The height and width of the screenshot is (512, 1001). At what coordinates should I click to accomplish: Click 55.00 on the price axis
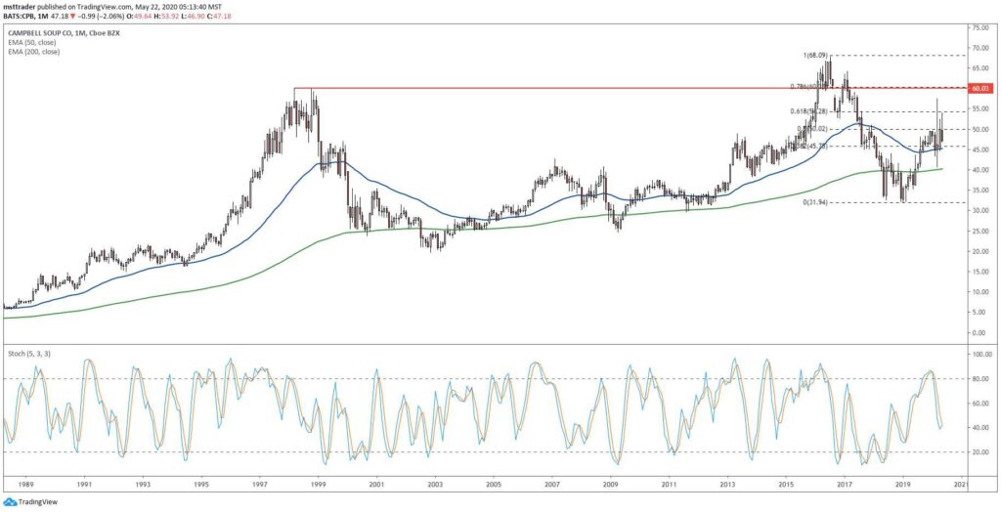pyautogui.click(x=981, y=109)
